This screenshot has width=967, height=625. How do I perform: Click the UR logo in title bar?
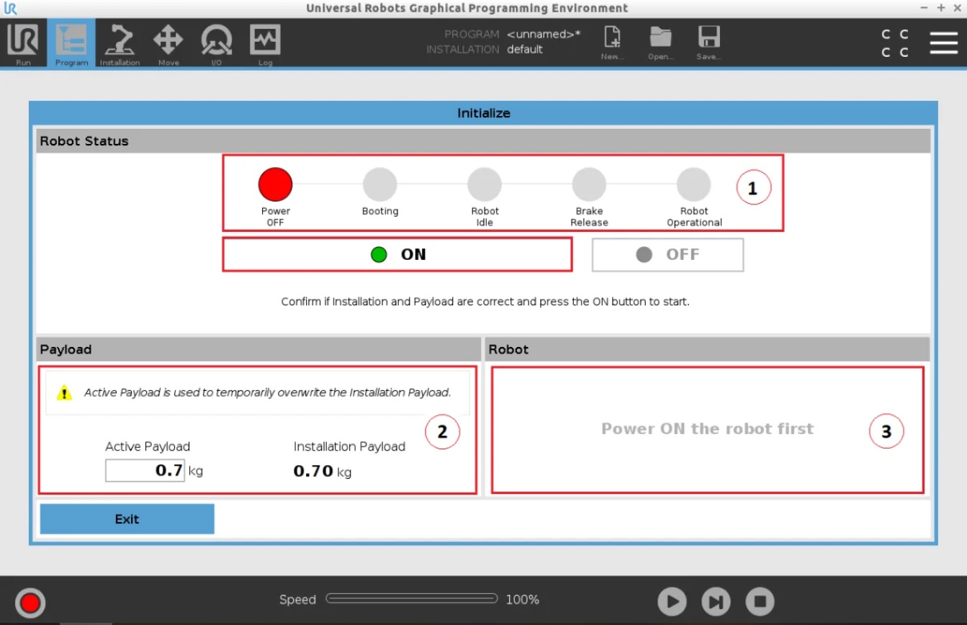(10, 9)
